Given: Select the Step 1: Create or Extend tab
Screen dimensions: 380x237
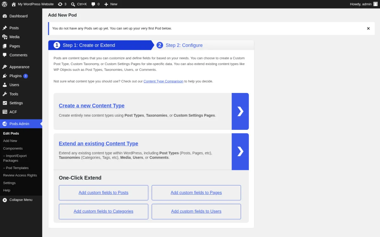Looking at the screenshot, I should (101, 45).
